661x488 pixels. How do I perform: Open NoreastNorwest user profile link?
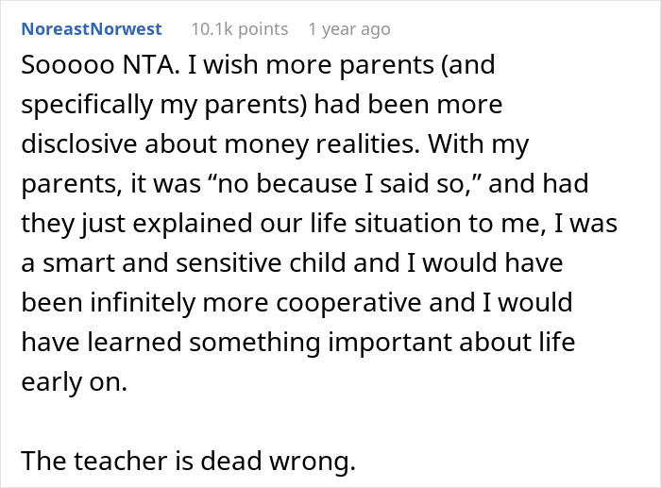pos(91,29)
